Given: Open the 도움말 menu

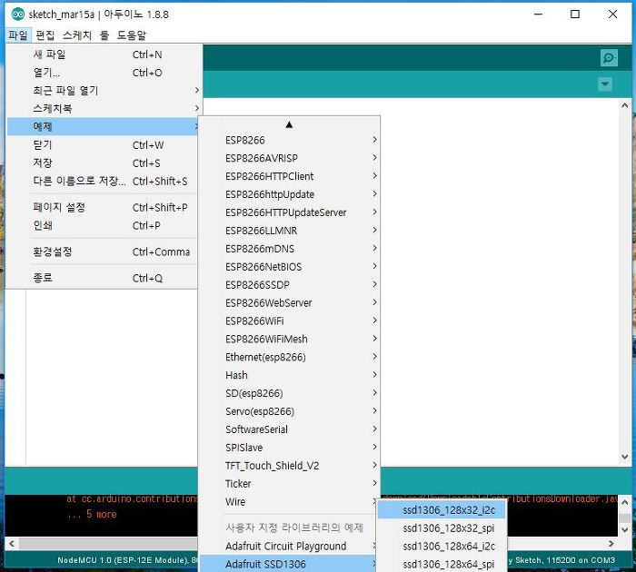Looking at the screenshot, I should click(132, 35).
